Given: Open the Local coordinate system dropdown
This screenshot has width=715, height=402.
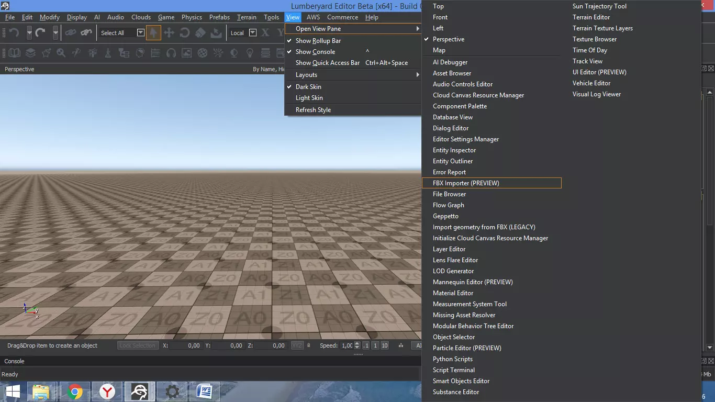Looking at the screenshot, I should (x=253, y=32).
